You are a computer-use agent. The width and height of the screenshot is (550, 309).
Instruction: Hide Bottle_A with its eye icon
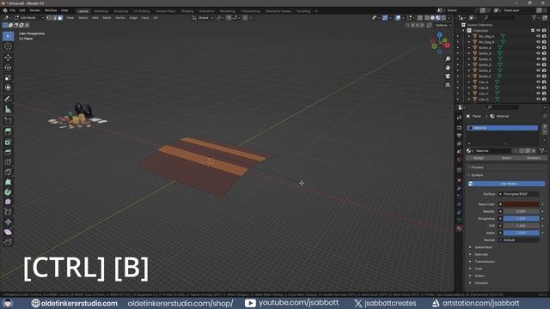coord(538,48)
